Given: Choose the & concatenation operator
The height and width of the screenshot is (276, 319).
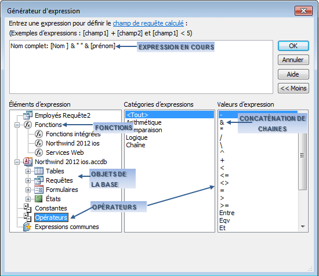Looking at the screenshot, I should [222, 122].
